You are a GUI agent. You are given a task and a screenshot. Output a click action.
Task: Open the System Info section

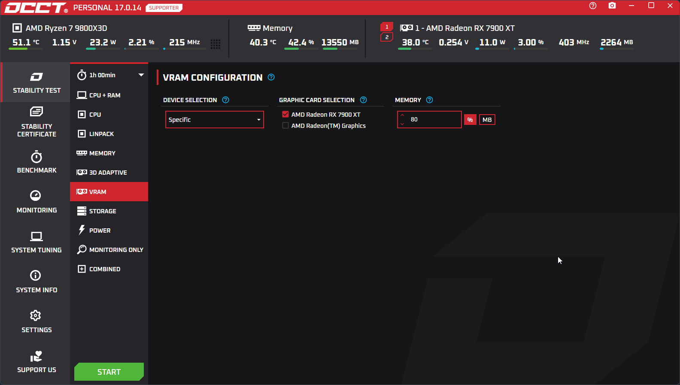point(36,282)
